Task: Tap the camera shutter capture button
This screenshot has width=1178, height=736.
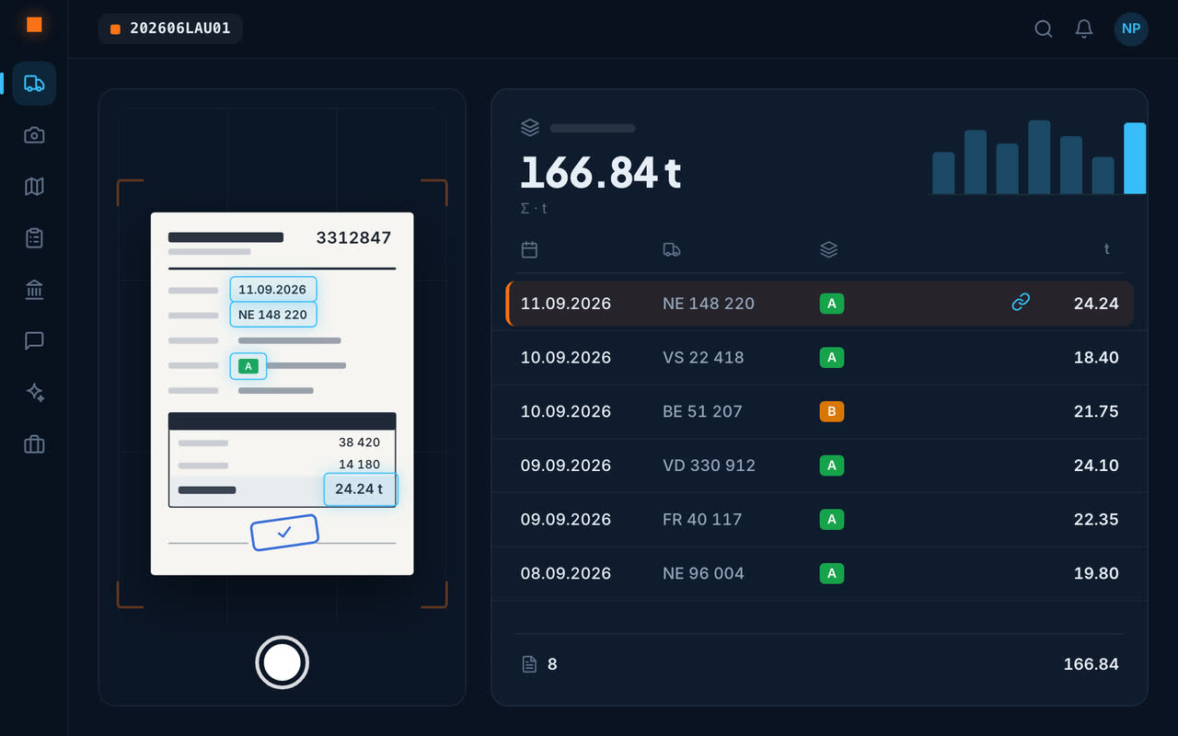Action: [x=282, y=662]
